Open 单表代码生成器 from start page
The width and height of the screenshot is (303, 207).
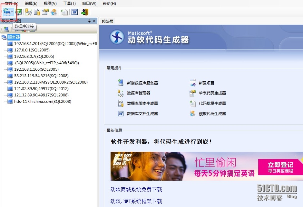click(x=212, y=93)
